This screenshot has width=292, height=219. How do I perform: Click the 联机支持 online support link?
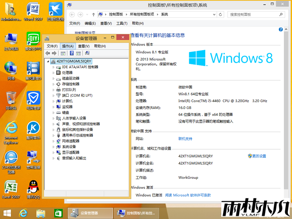[x=185, y=139]
